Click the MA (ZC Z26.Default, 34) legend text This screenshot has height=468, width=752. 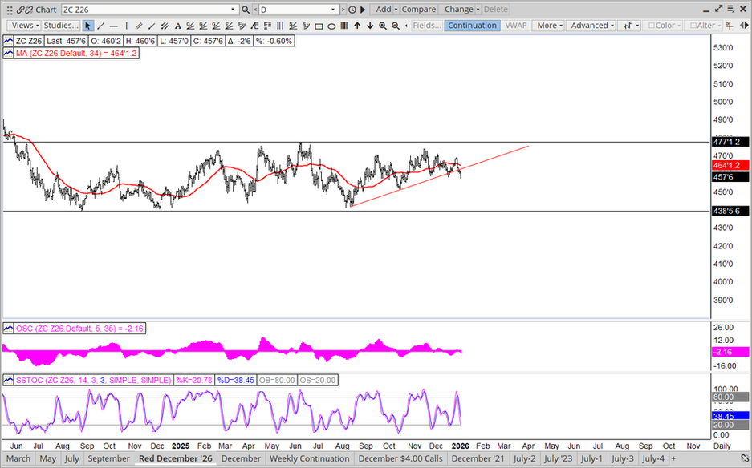tap(76, 54)
